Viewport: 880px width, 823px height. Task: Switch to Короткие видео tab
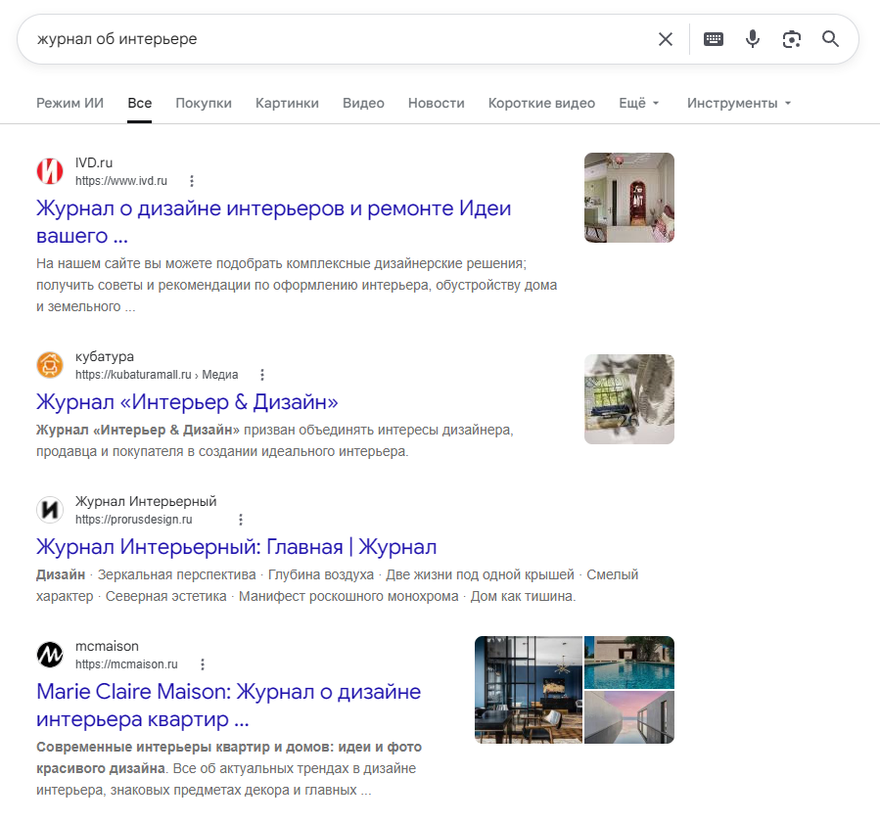coord(541,103)
